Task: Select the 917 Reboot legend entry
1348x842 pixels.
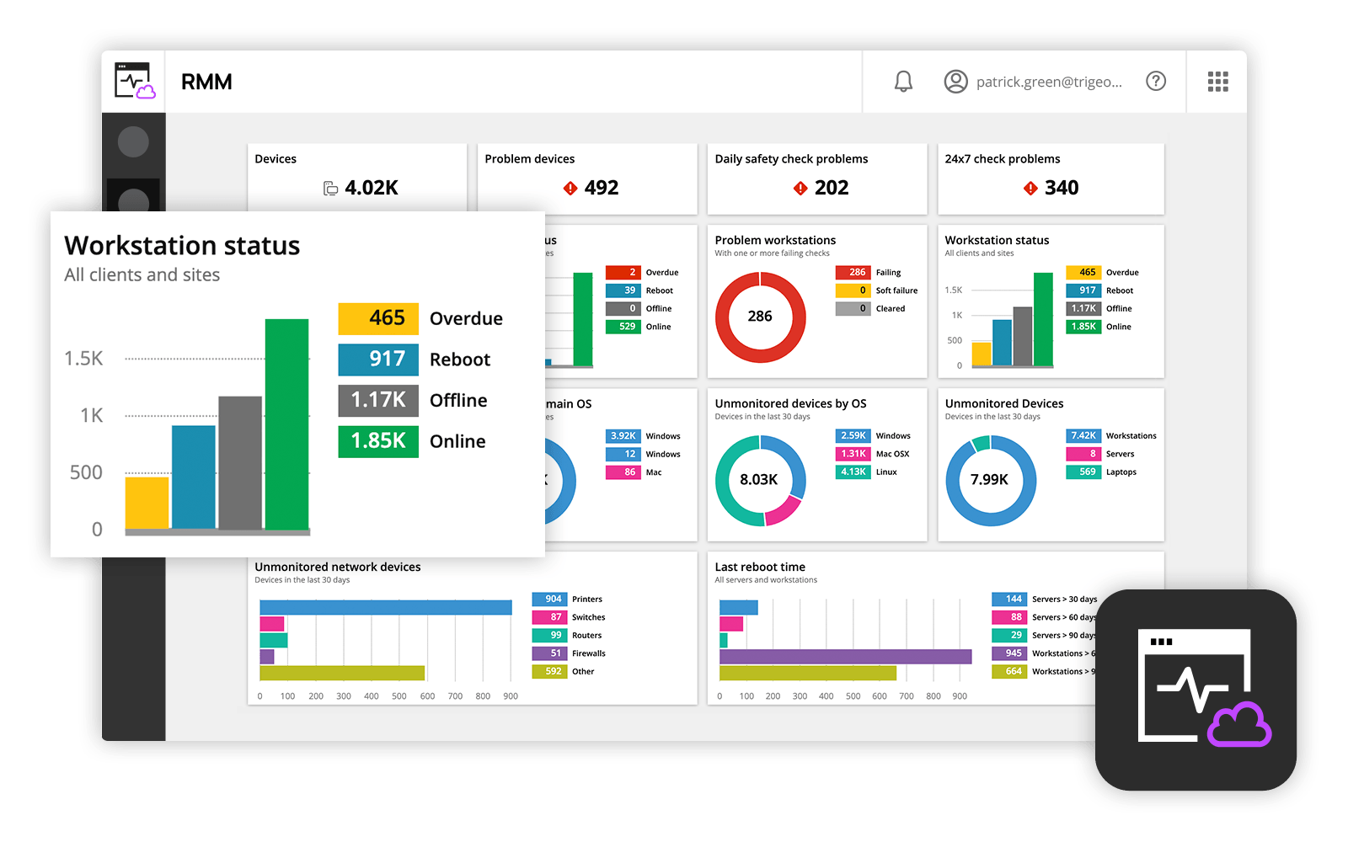Action: tap(415, 360)
